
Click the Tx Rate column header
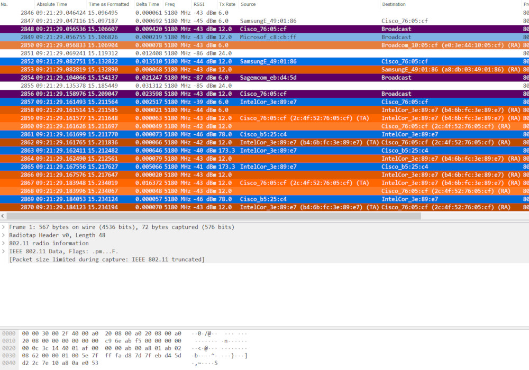(226, 4)
